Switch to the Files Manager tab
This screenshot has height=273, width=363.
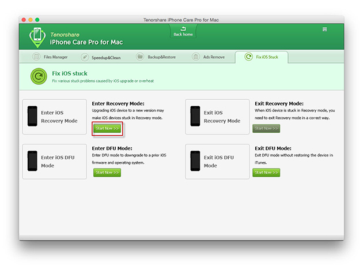(50, 57)
